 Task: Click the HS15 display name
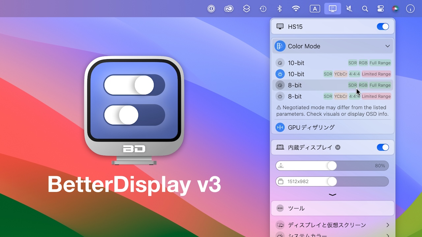coord(295,27)
